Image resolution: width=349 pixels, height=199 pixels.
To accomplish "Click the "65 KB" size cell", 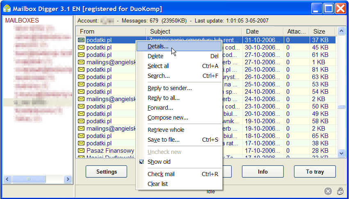I will 320,136.
